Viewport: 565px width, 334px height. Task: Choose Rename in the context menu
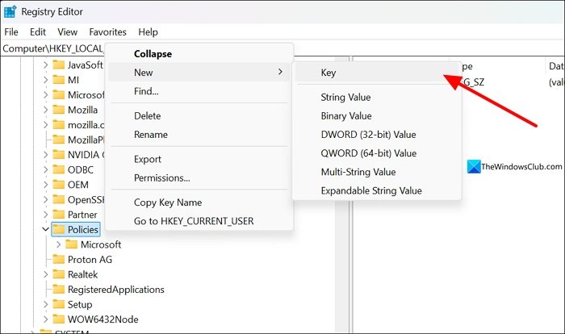[199, 135]
